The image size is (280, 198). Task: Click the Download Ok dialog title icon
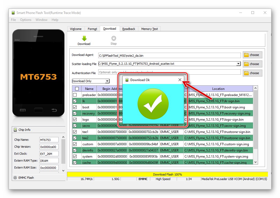tap(127, 80)
